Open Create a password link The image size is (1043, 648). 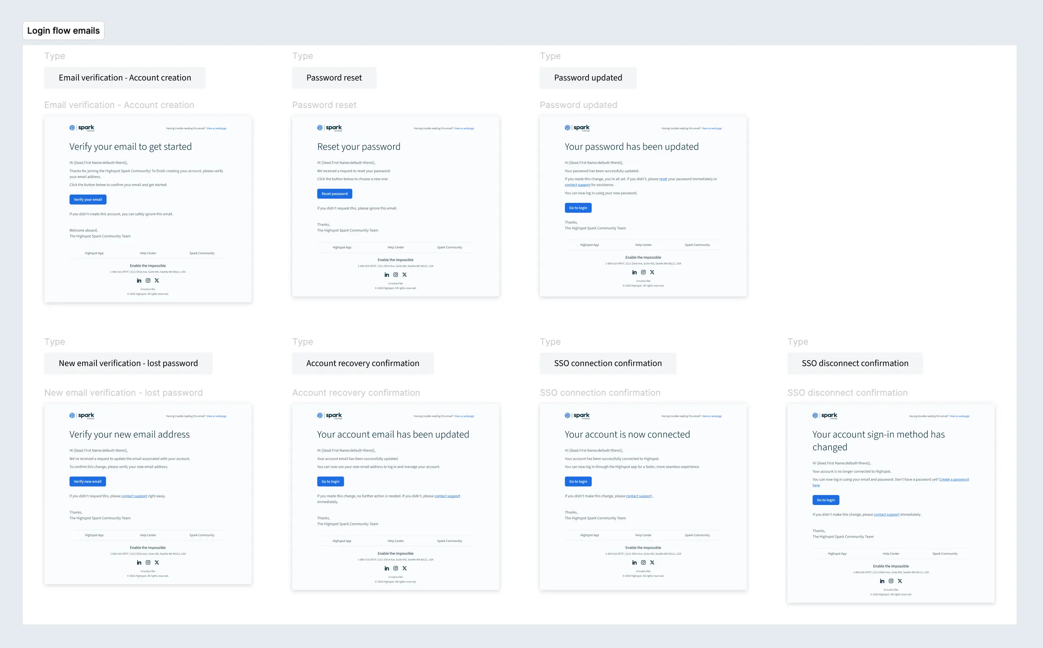[953, 479]
